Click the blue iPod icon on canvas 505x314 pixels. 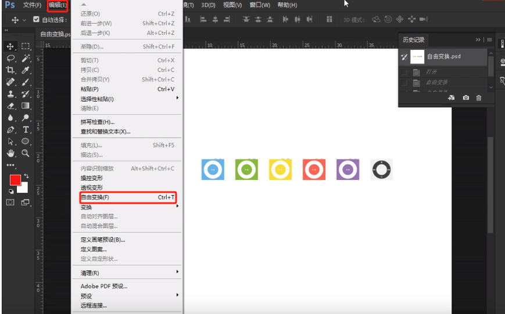(x=213, y=169)
